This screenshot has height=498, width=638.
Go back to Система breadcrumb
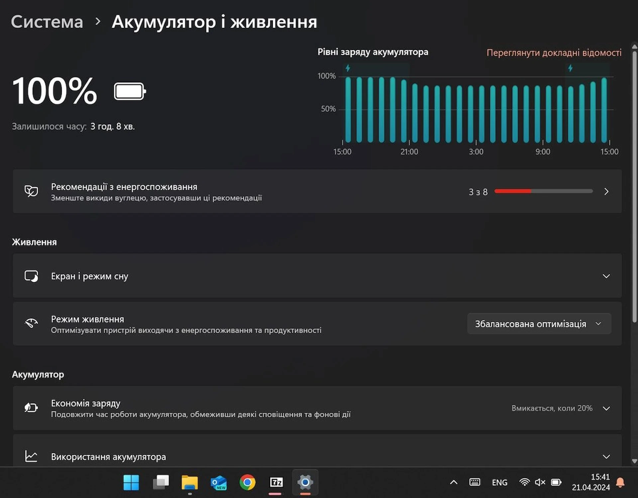click(47, 22)
